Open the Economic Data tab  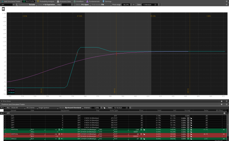pos(64,1)
